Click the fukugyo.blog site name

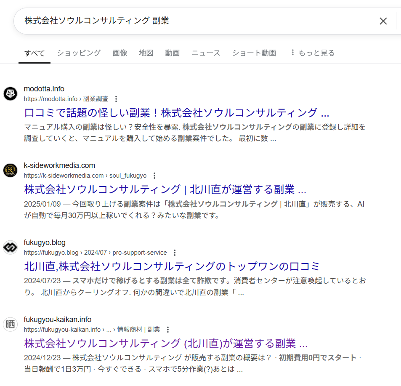click(45, 242)
